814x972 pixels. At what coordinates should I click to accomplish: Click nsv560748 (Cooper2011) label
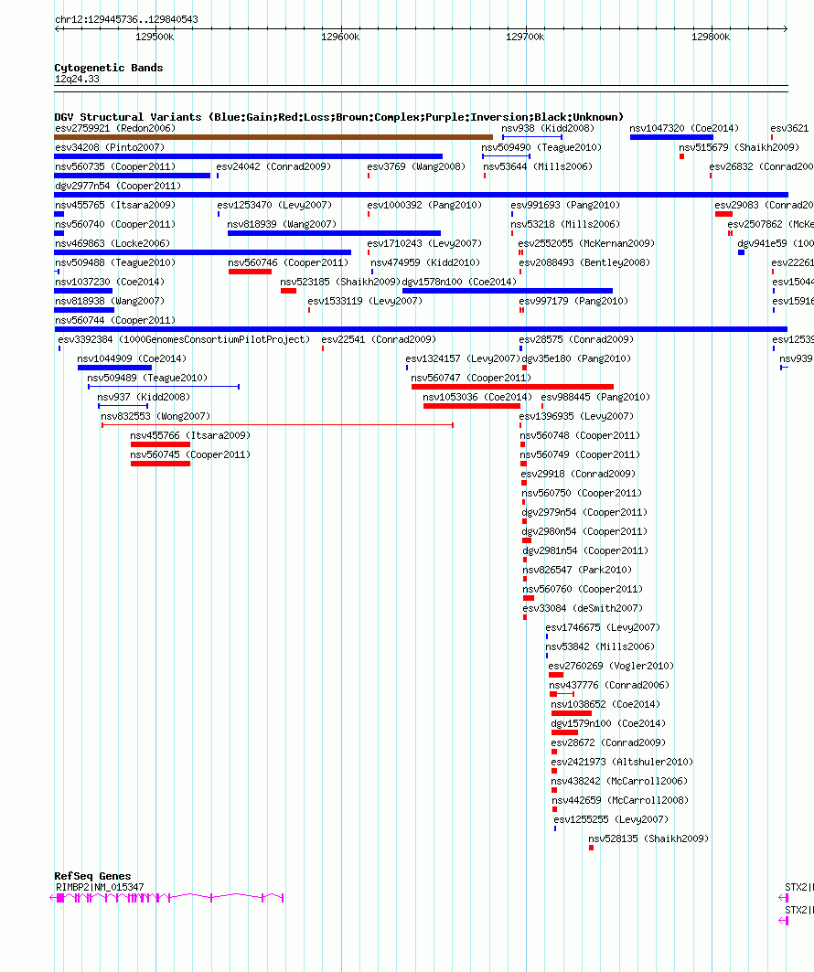coord(580,436)
